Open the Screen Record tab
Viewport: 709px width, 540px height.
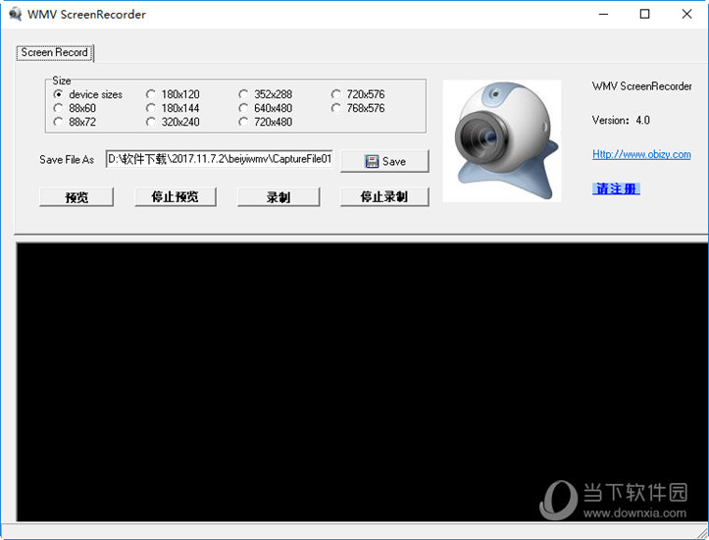[55, 53]
